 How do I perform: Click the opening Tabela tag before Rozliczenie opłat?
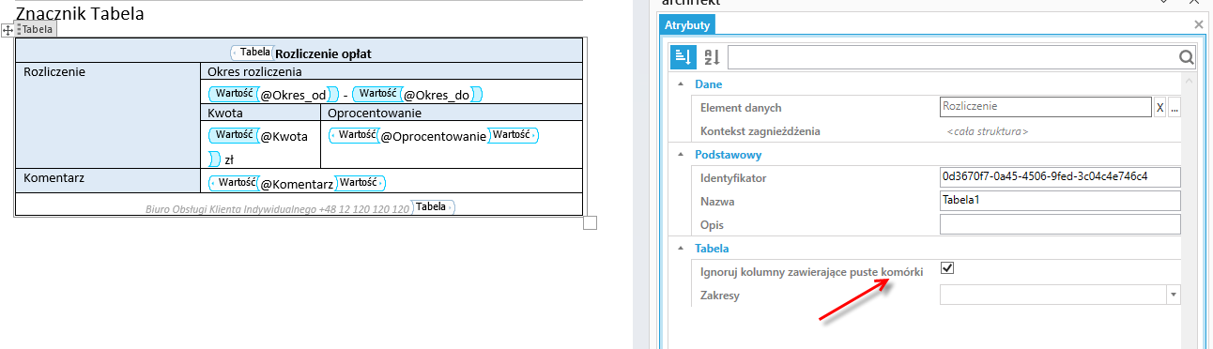[x=253, y=53]
